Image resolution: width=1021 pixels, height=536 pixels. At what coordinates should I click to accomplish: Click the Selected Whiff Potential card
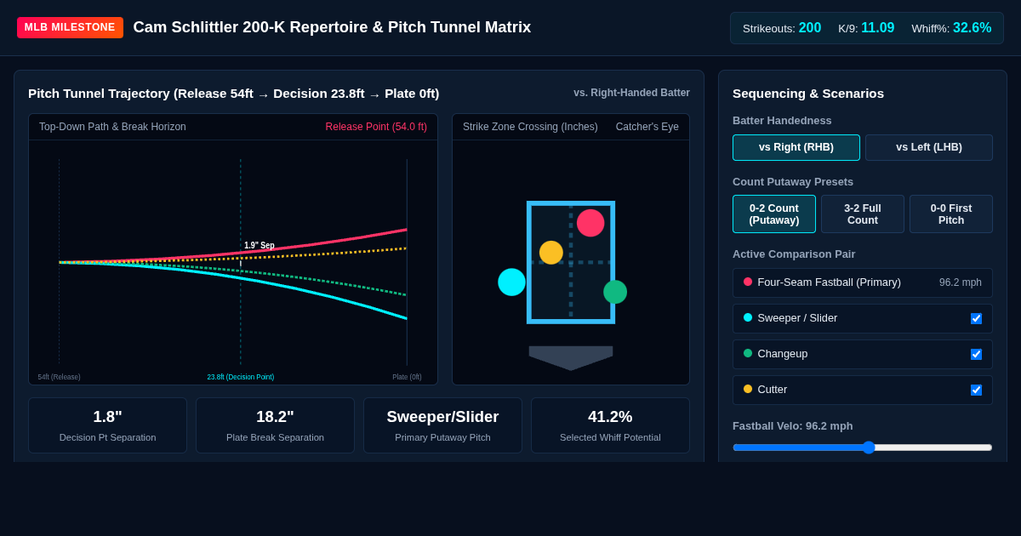tap(610, 425)
